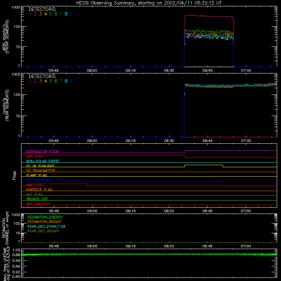Viewport: 281px width, 281px height.
Task: Click olive flag label above FRONTS_OFF
Action: coord(34,194)
